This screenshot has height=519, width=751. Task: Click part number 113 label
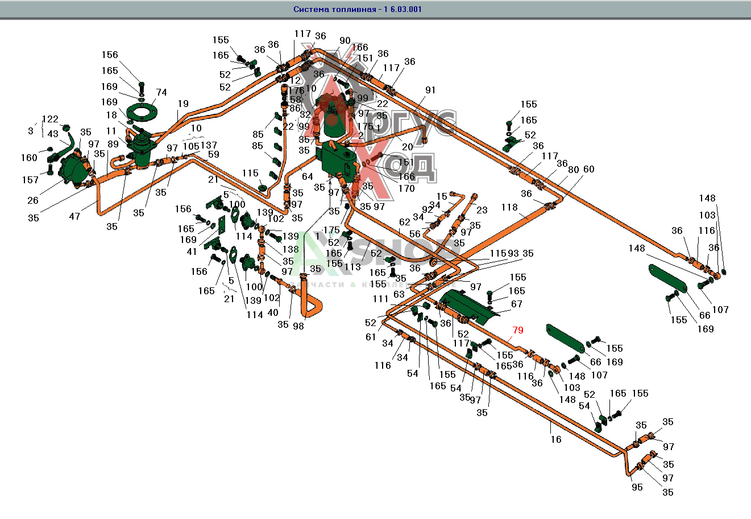tap(352, 267)
